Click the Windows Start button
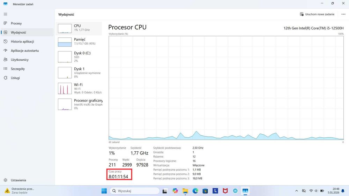The width and height of the screenshot is (349, 196). tap(104, 191)
